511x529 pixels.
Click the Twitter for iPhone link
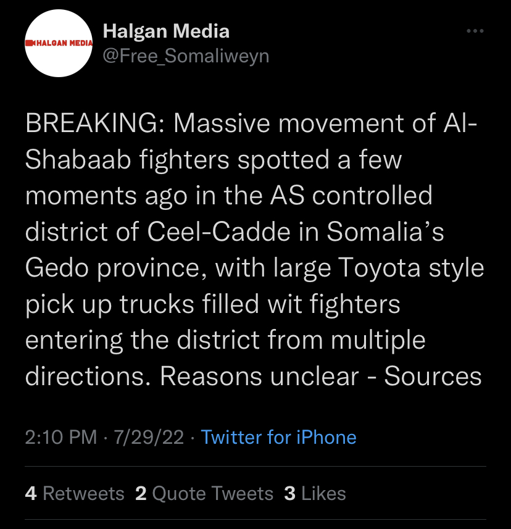click(278, 437)
